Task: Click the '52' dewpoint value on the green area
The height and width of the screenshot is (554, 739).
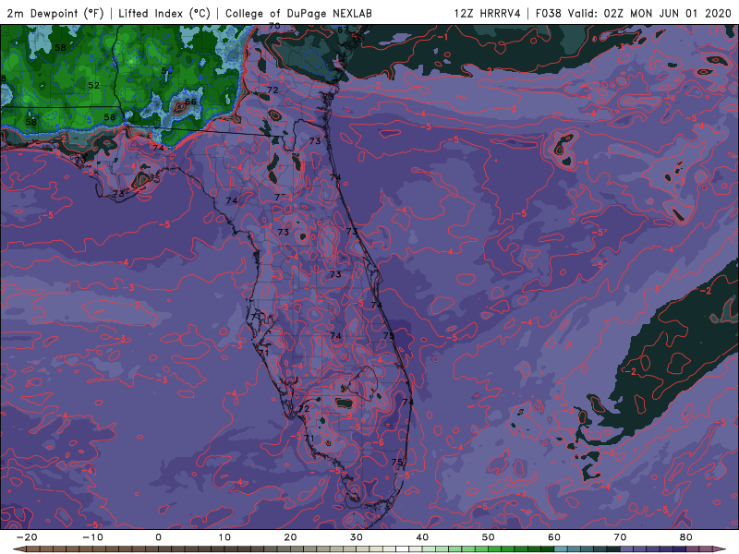Action: coord(94,85)
